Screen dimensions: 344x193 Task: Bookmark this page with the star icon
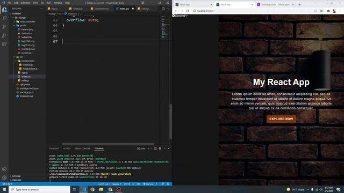tap(321, 11)
